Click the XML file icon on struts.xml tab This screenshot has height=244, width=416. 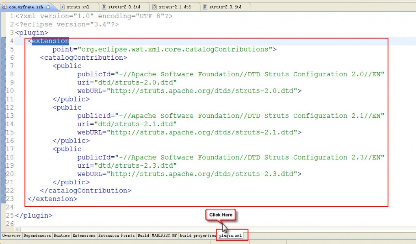coord(62,7)
